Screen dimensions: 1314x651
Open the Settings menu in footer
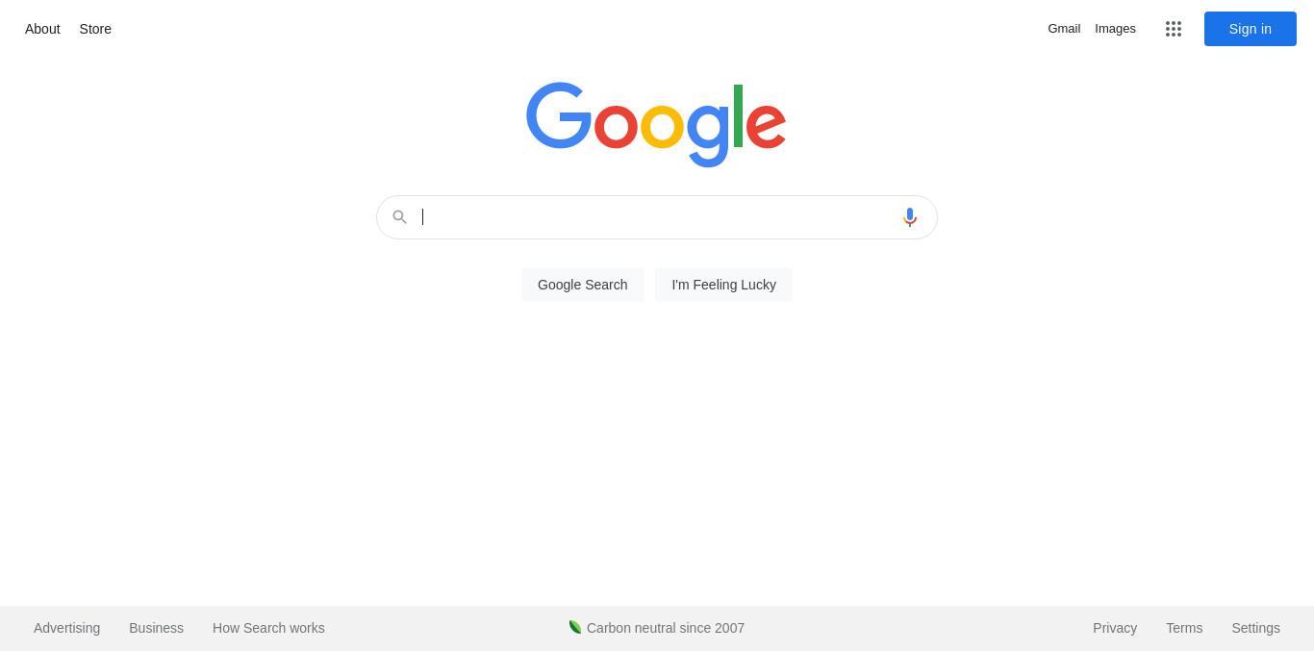click(x=1256, y=628)
